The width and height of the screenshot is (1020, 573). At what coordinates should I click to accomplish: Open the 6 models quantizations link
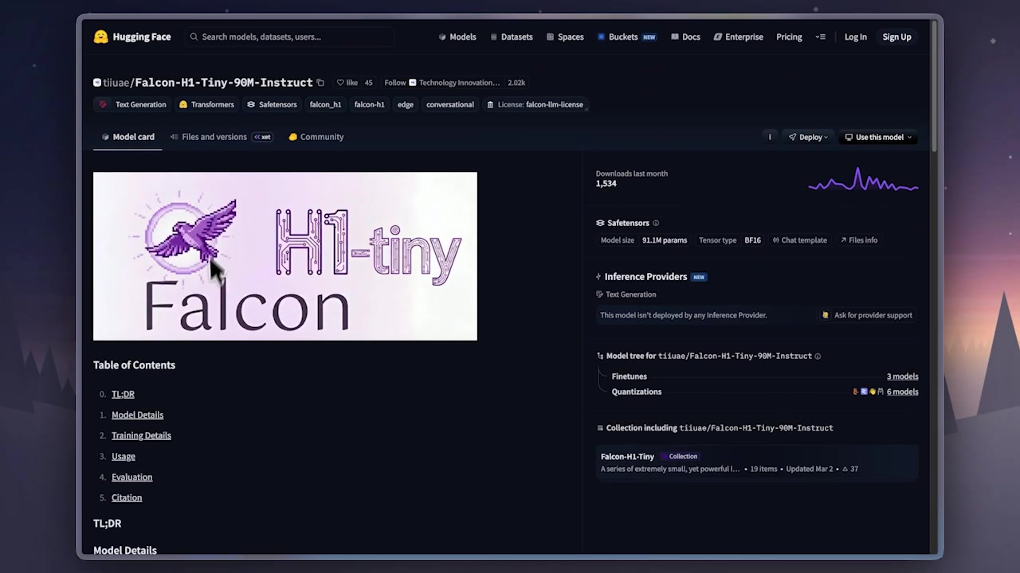(x=902, y=392)
